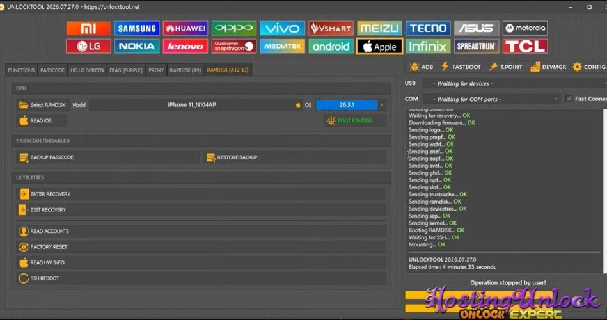Toggle the Fast Connect checkbox
This screenshot has width=607, height=320.
569,99
